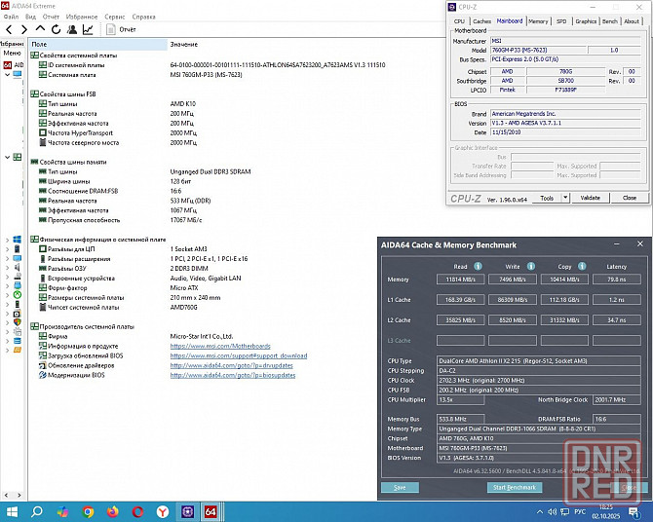653x522 pixels.
Task: Select the Windows logo item in sidebar tree
Action: pos(18,239)
